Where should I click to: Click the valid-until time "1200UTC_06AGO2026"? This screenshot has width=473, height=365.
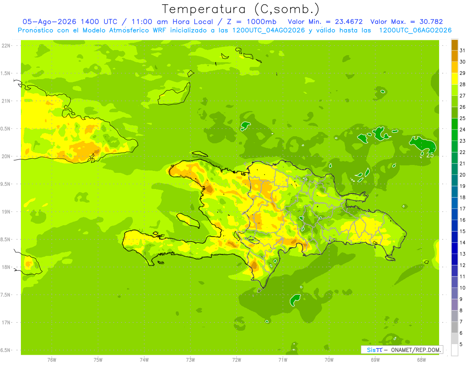click(415, 30)
